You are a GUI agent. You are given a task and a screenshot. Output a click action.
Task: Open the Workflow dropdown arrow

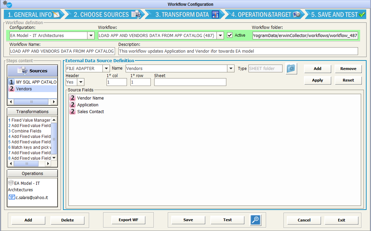pos(220,35)
